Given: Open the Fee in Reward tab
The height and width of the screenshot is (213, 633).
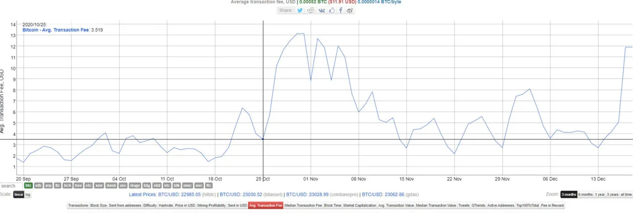Looking at the screenshot, I should (x=552, y=205).
